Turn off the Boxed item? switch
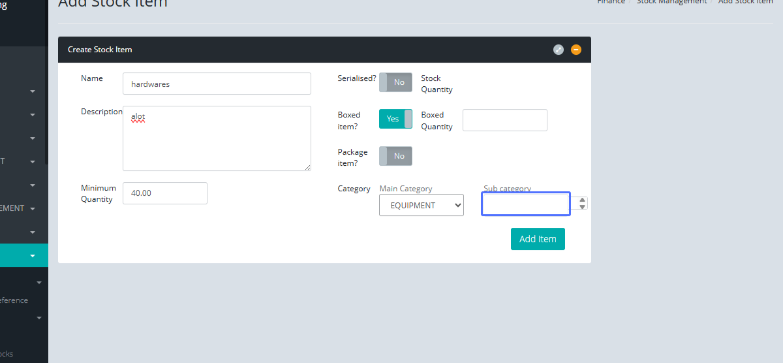The width and height of the screenshot is (783, 363). (x=395, y=119)
